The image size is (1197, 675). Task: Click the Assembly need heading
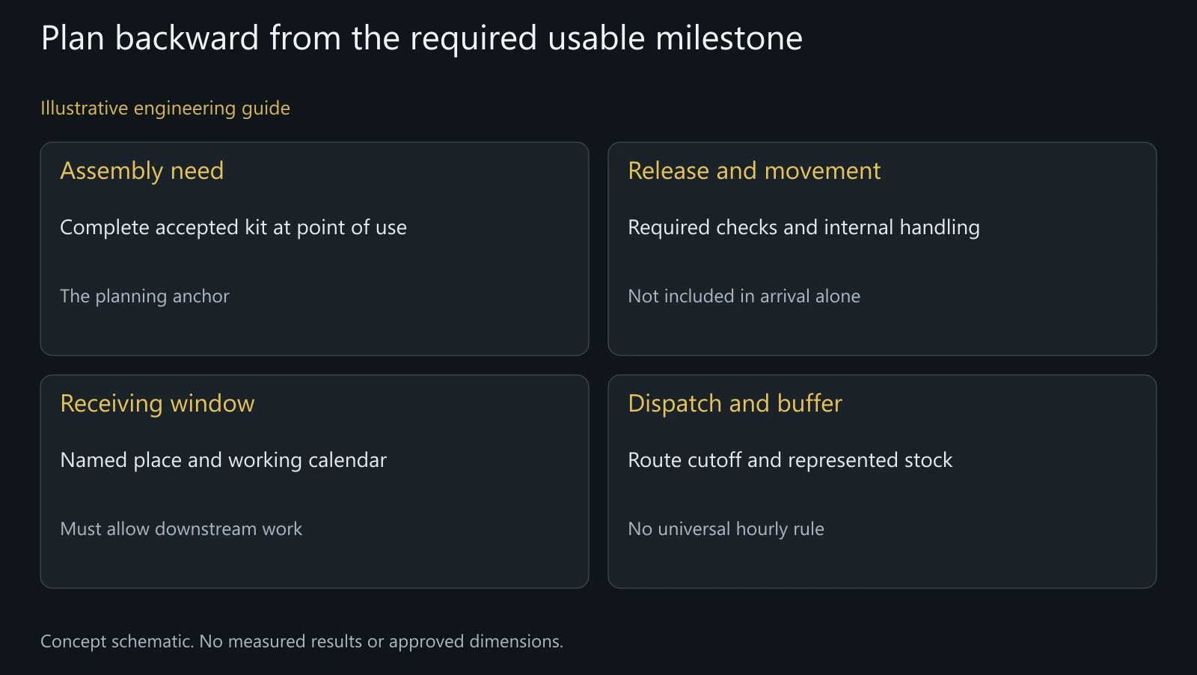pos(141,171)
